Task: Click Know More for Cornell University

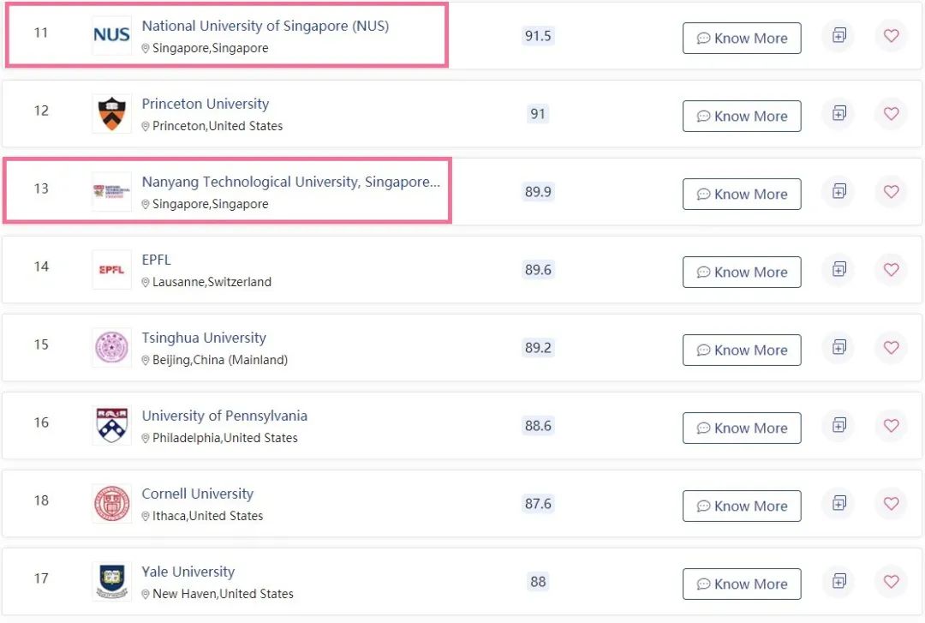Action: coord(742,506)
